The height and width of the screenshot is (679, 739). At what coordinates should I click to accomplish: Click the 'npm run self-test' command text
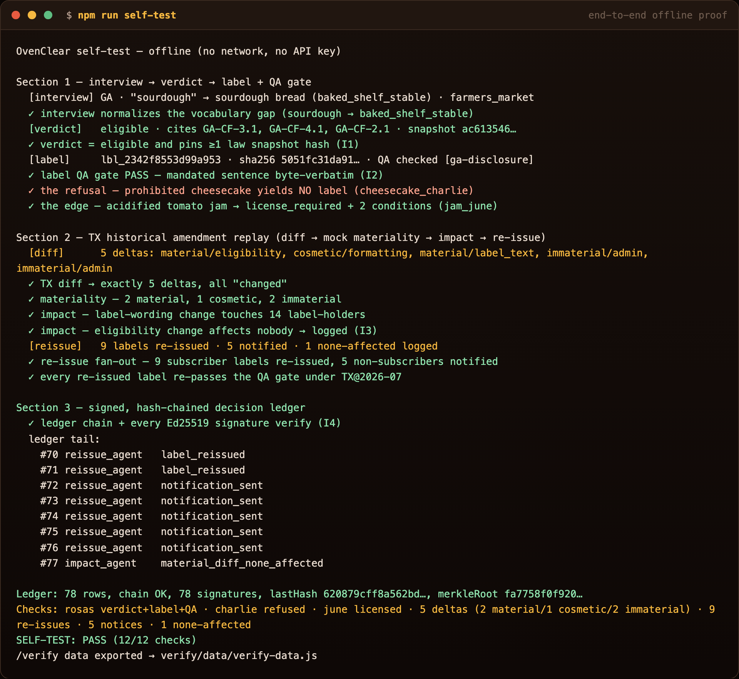(127, 15)
